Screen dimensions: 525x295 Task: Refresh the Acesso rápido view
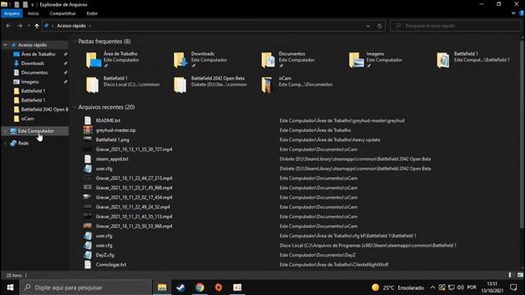[379, 25]
